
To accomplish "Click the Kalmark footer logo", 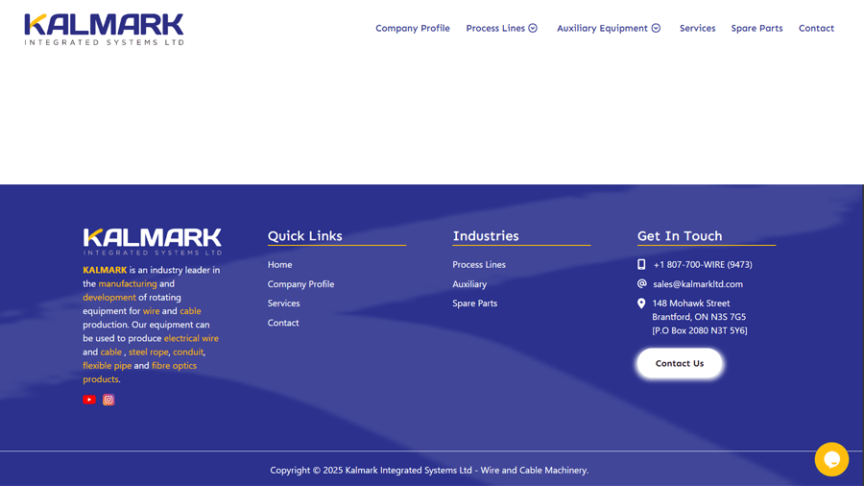I will coord(152,241).
